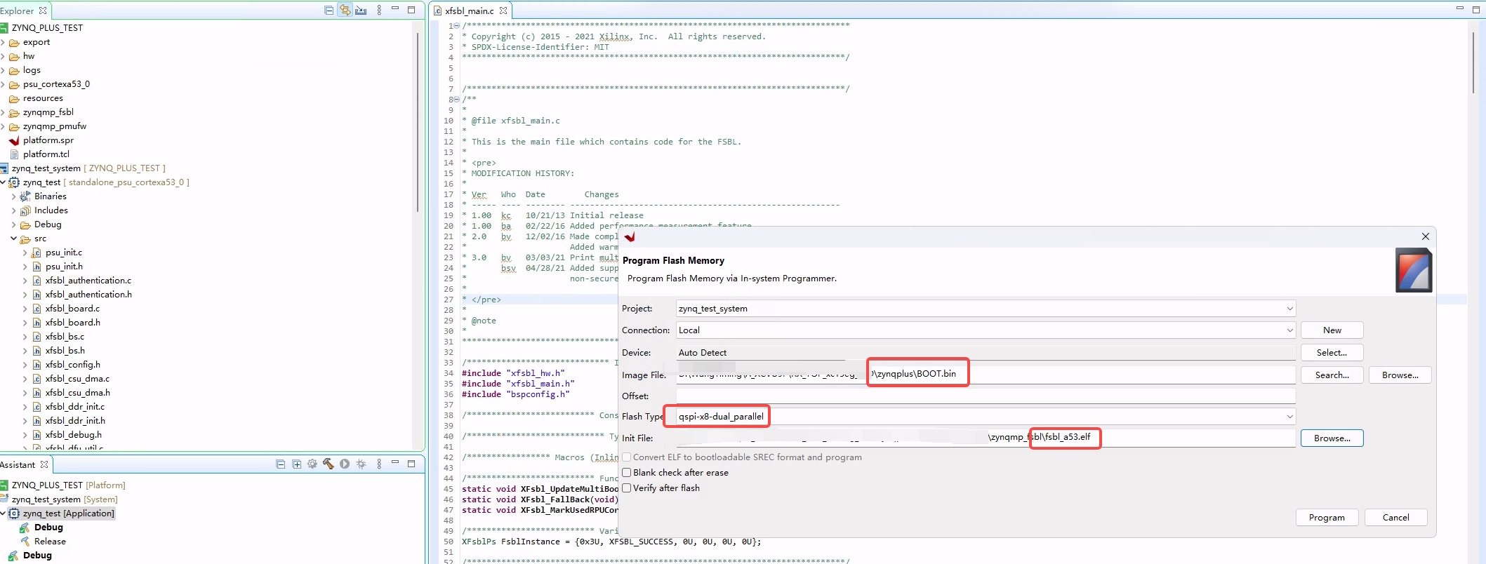
Task: Collapse all in Assistant panel
Action: [x=280, y=464]
